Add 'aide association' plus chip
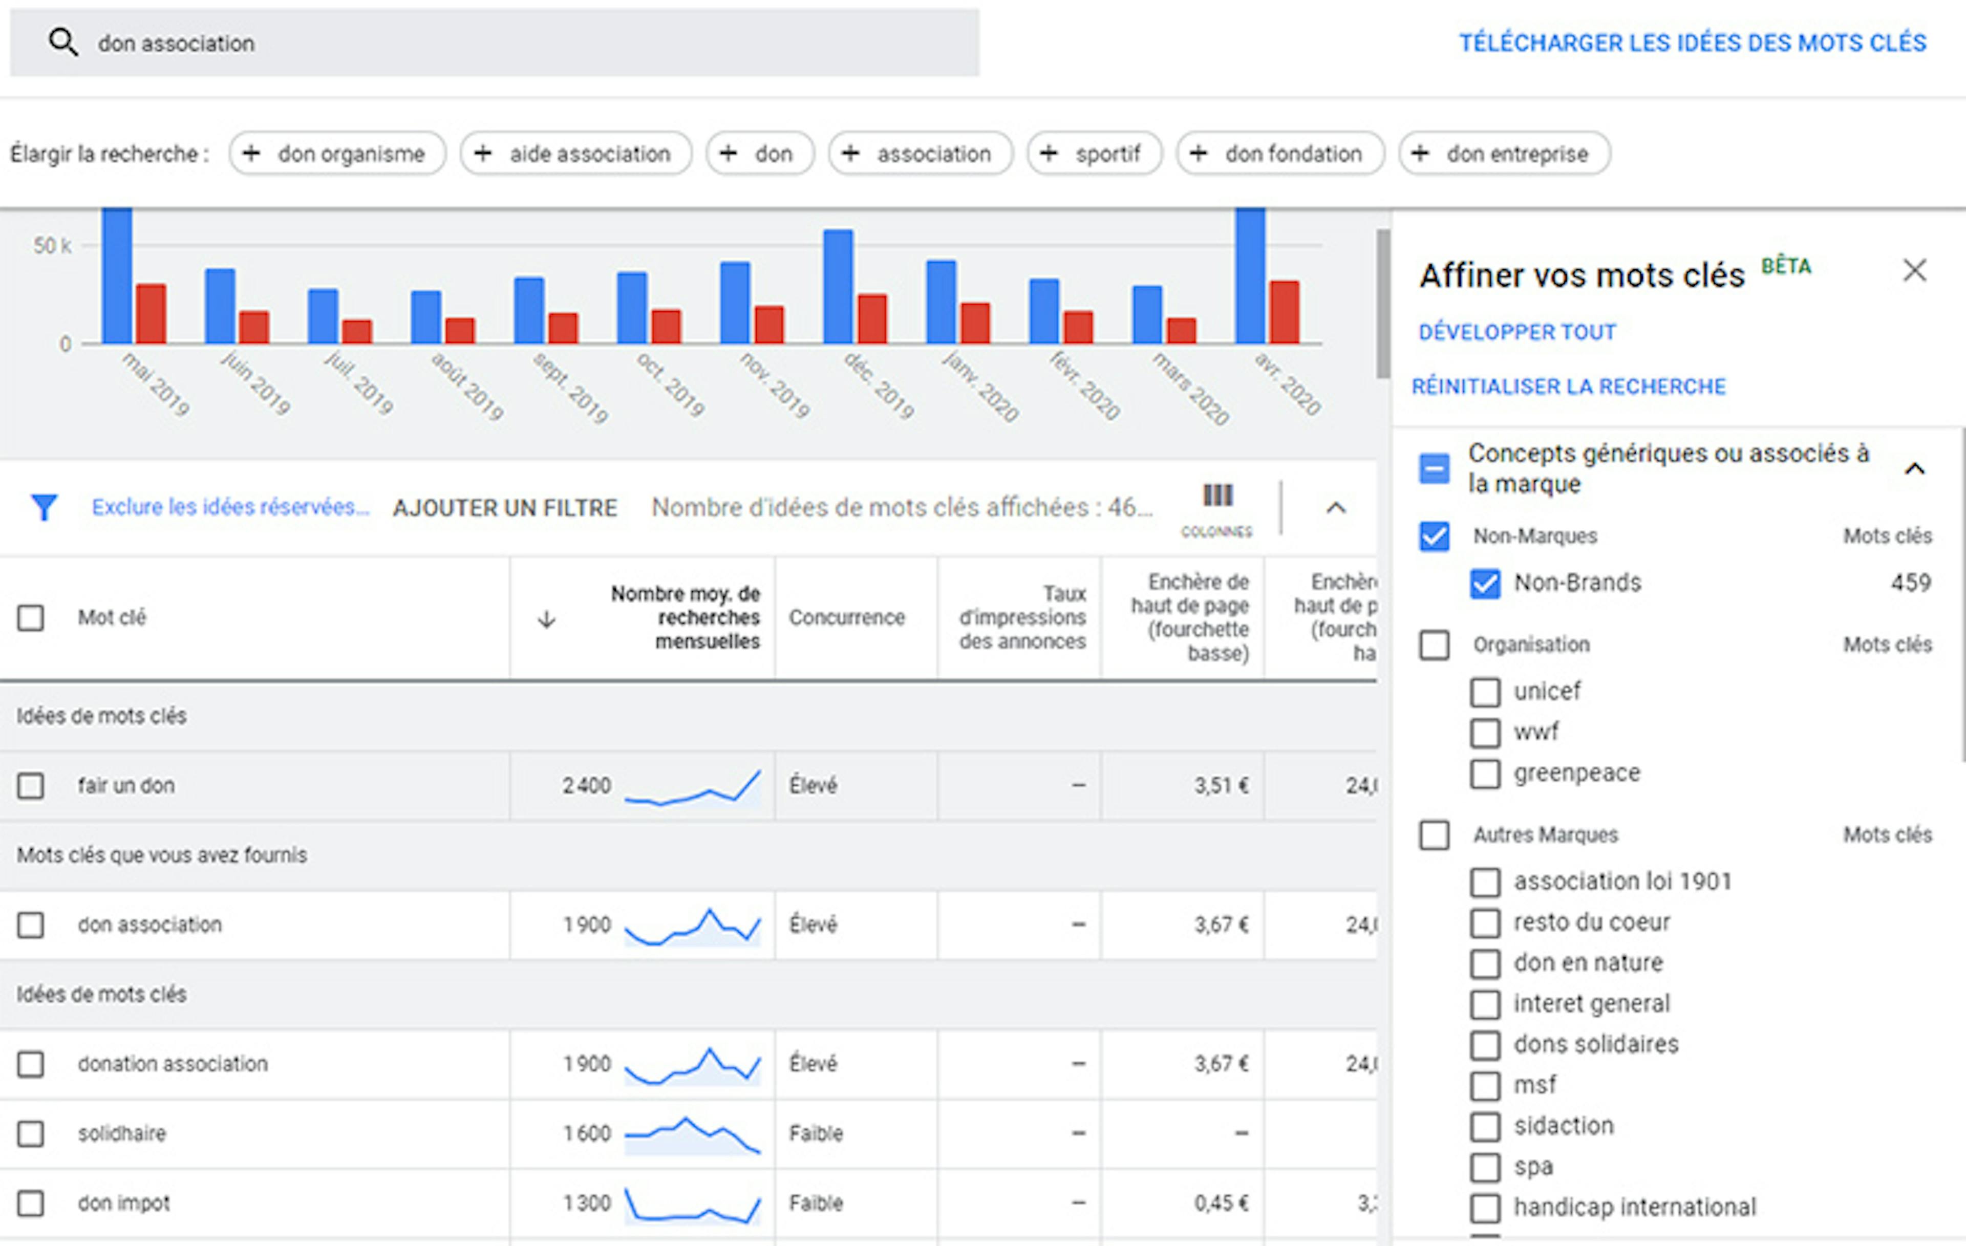The image size is (1966, 1246). (x=575, y=154)
